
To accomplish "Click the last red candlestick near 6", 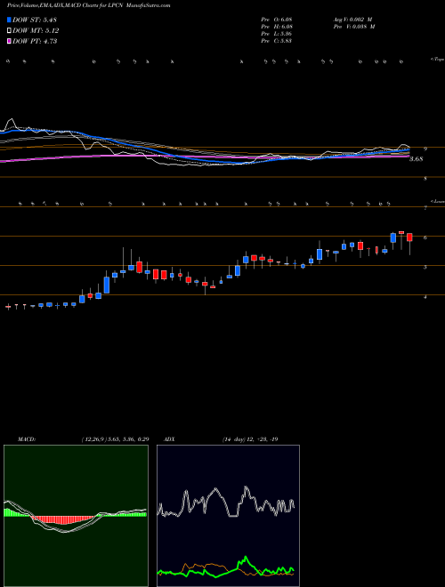I will point(409,237).
